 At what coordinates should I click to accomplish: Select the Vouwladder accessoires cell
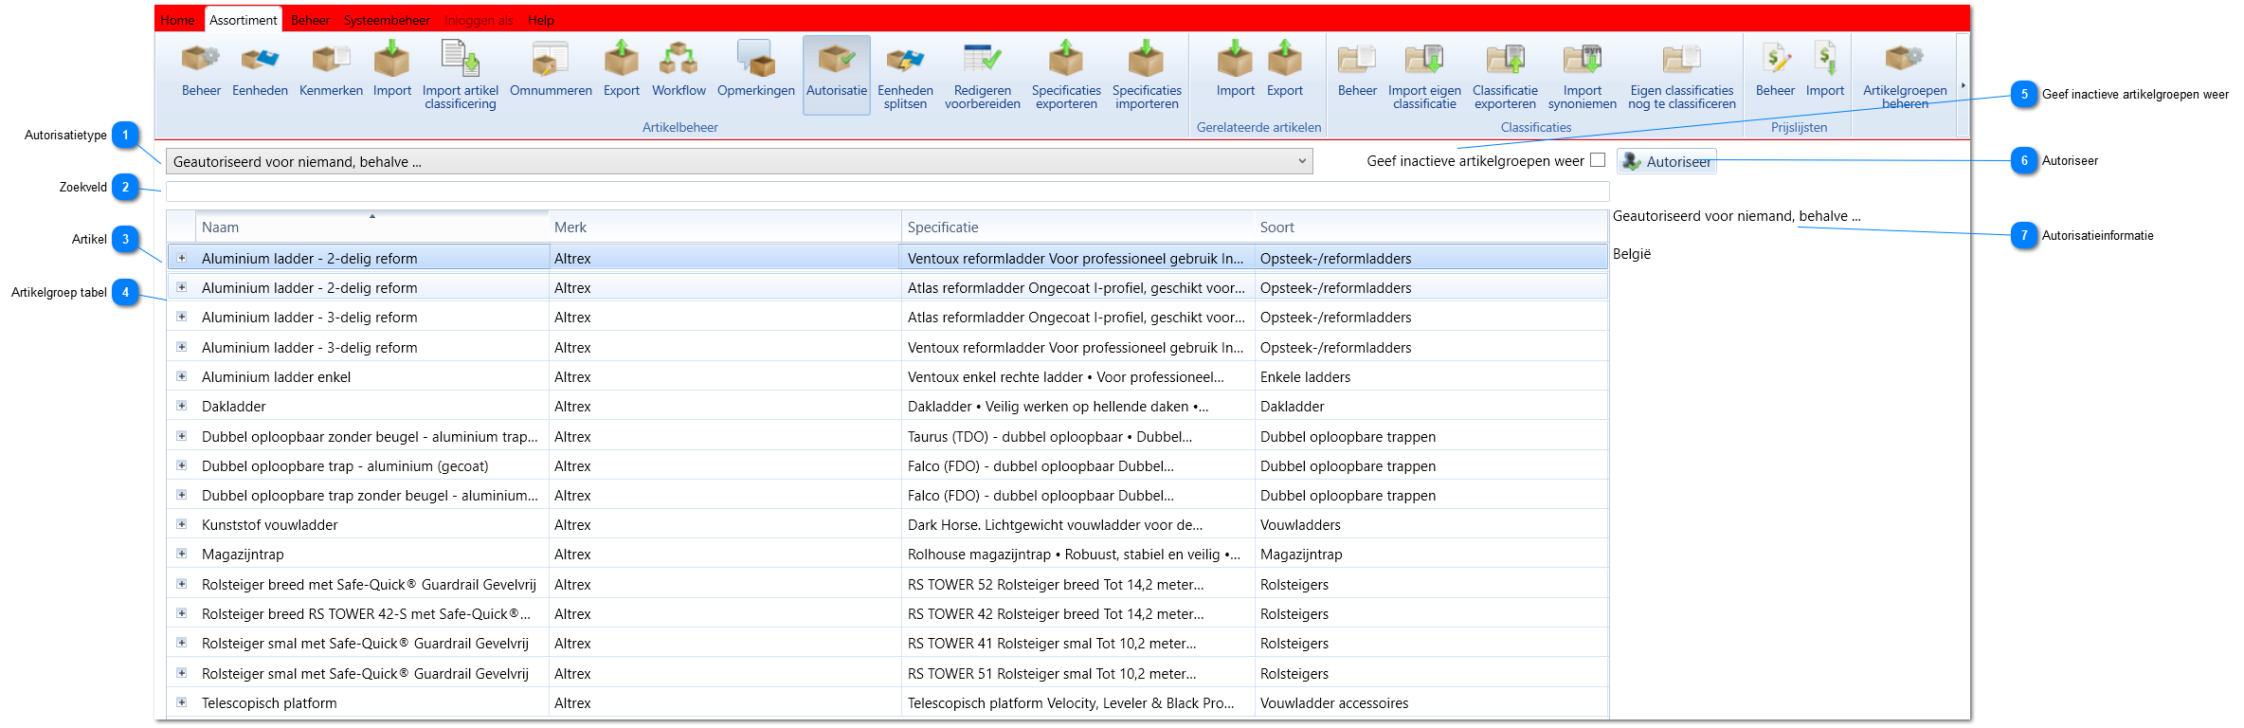point(1431,702)
